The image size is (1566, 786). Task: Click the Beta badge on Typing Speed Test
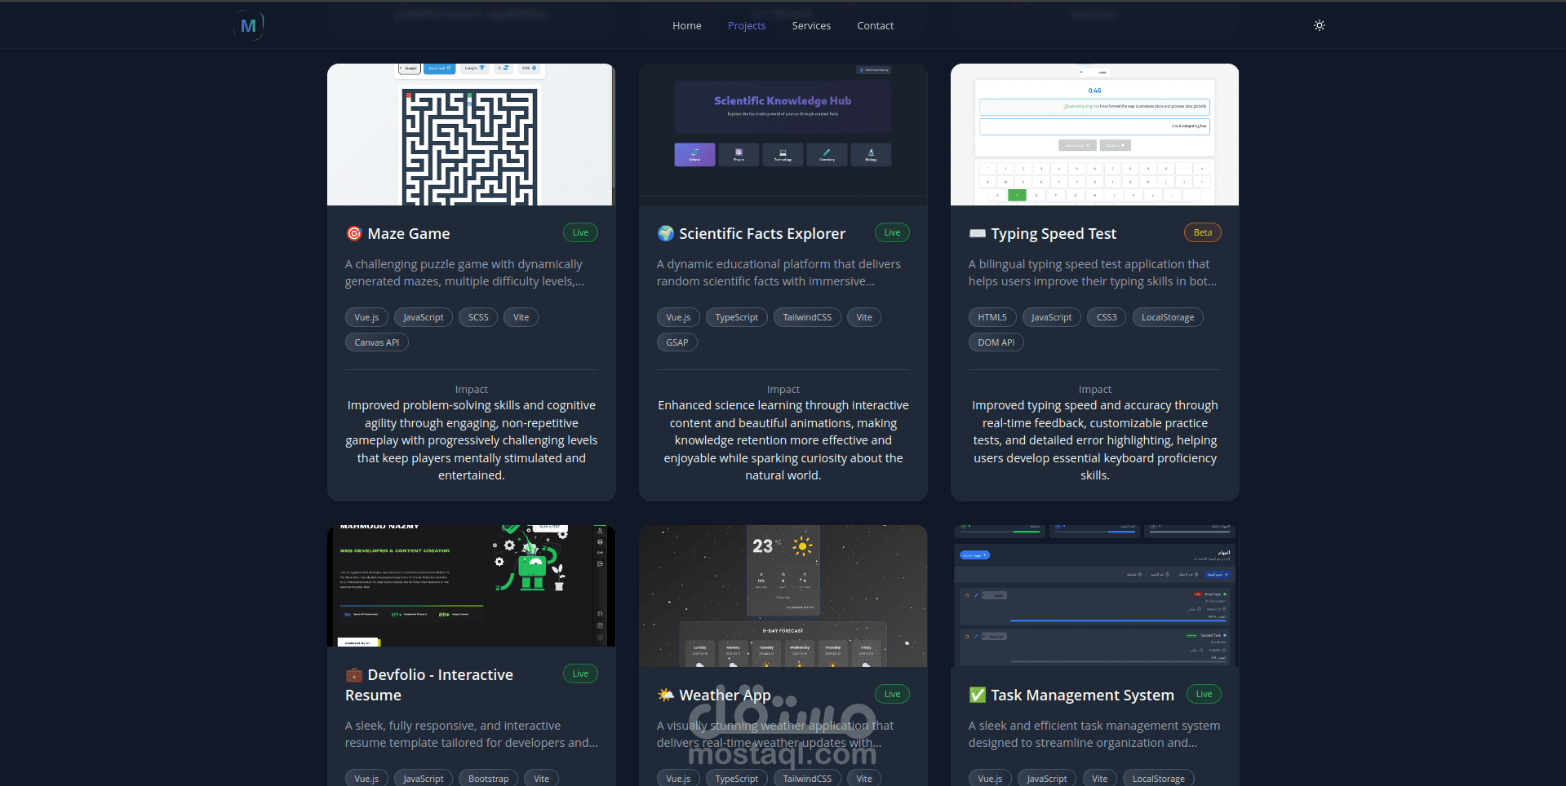tap(1202, 233)
